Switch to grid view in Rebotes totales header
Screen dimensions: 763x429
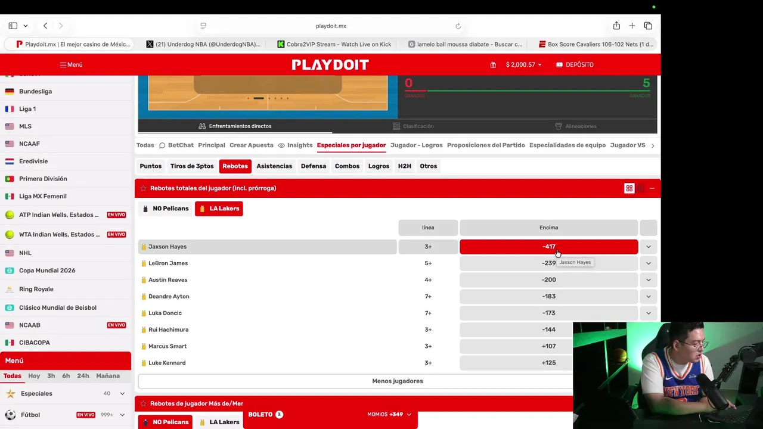[629, 188]
